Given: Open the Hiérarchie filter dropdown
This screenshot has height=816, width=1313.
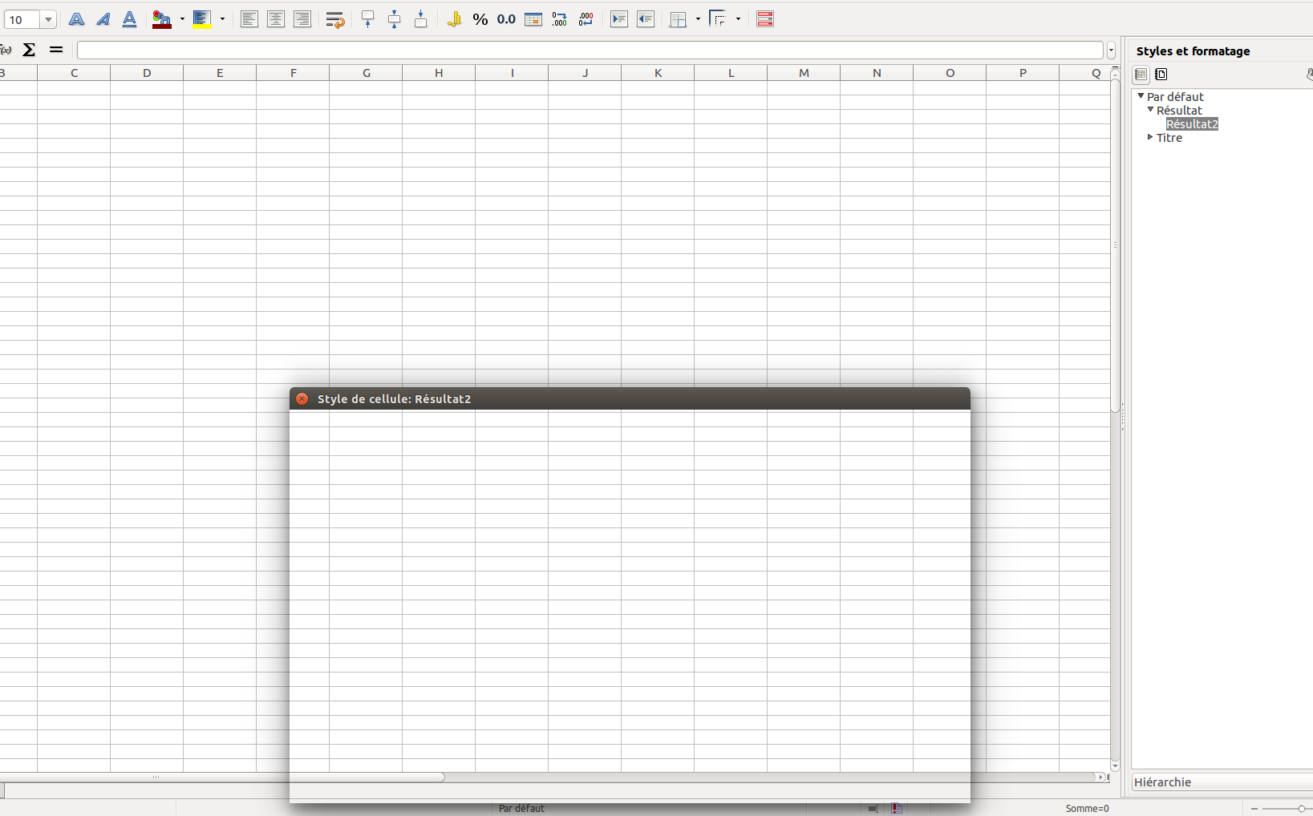Looking at the screenshot, I should (x=1222, y=782).
